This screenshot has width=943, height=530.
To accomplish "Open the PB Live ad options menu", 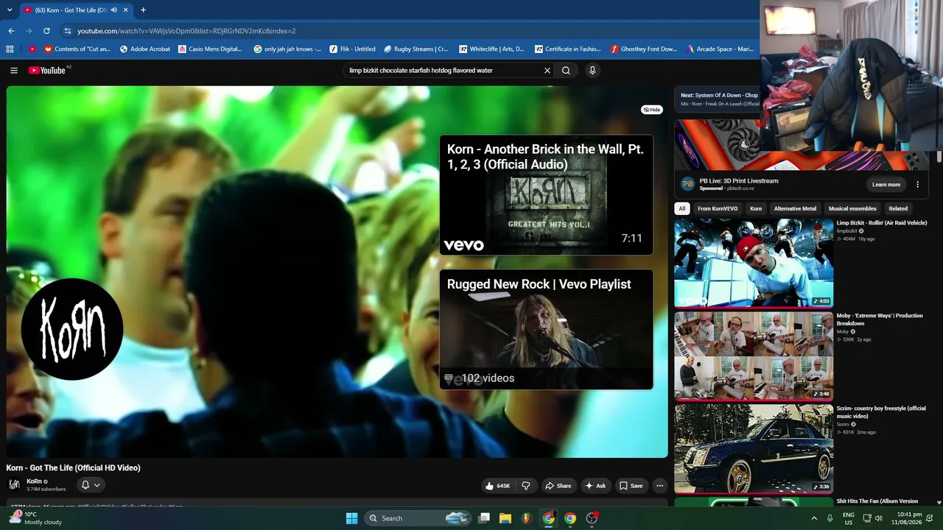I will (918, 185).
